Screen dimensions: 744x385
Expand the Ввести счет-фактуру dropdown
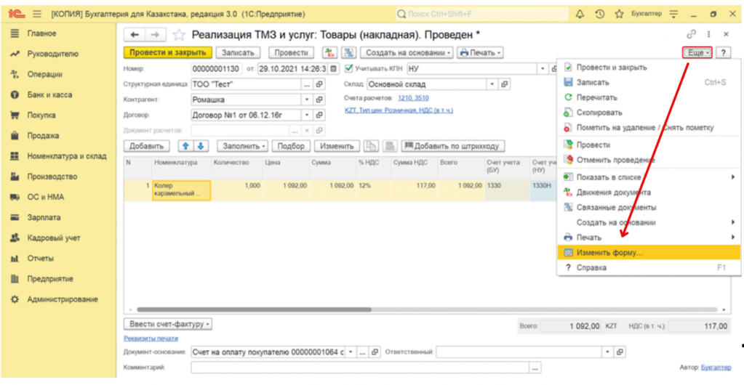(x=168, y=324)
